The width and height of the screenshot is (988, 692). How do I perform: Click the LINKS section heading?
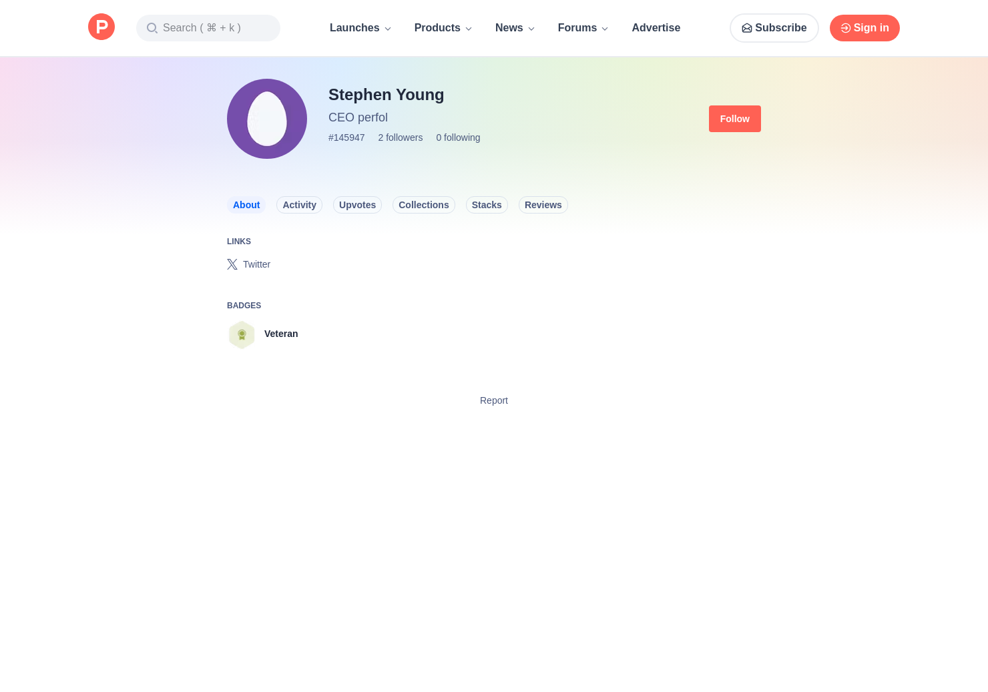coord(239,242)
